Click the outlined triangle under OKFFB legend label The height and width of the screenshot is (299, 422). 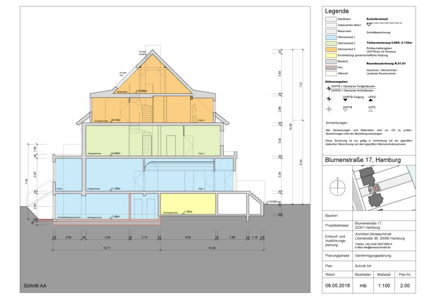tap(345, 110)
